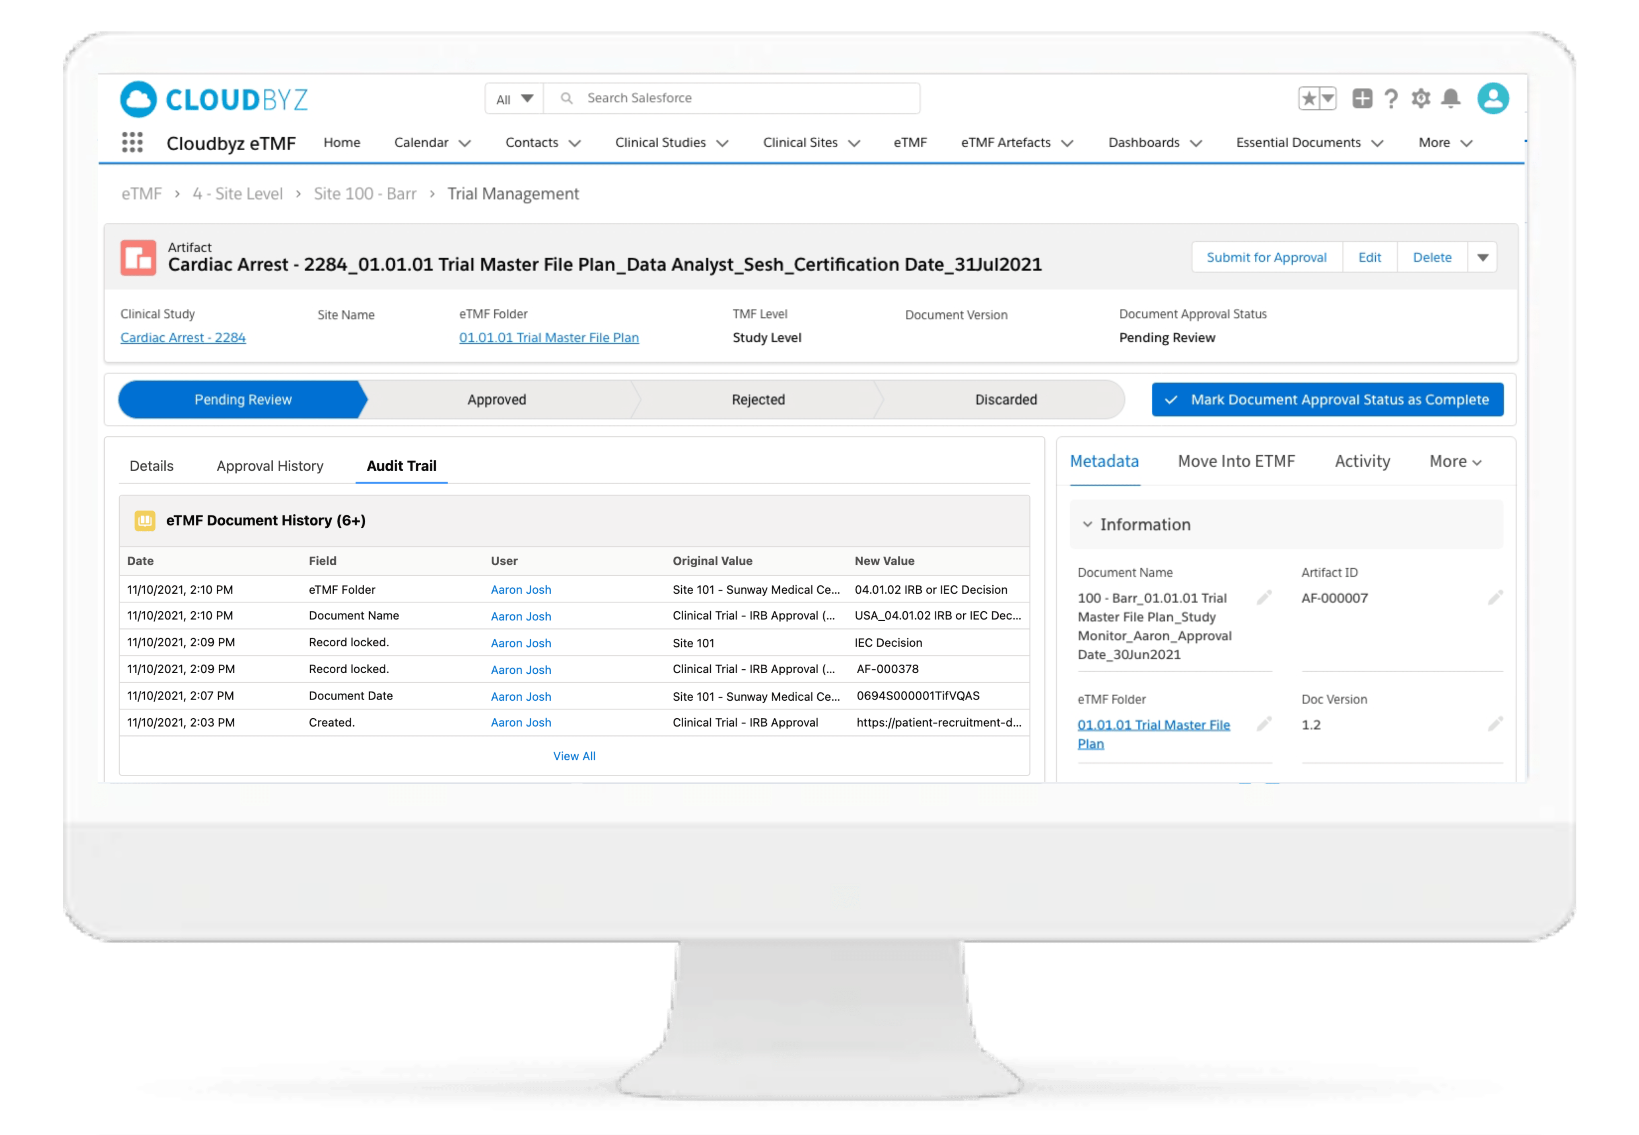Open the notifications bell
The height and width of the screenshot is (1135, 1639).
[1450, 98]
